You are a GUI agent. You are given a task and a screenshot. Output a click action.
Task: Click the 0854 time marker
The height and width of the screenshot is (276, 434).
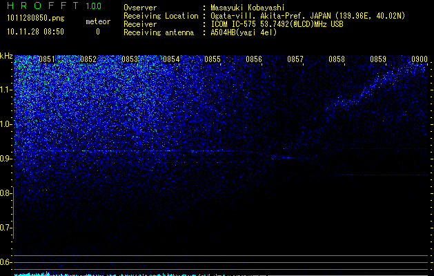click(171, 59)
